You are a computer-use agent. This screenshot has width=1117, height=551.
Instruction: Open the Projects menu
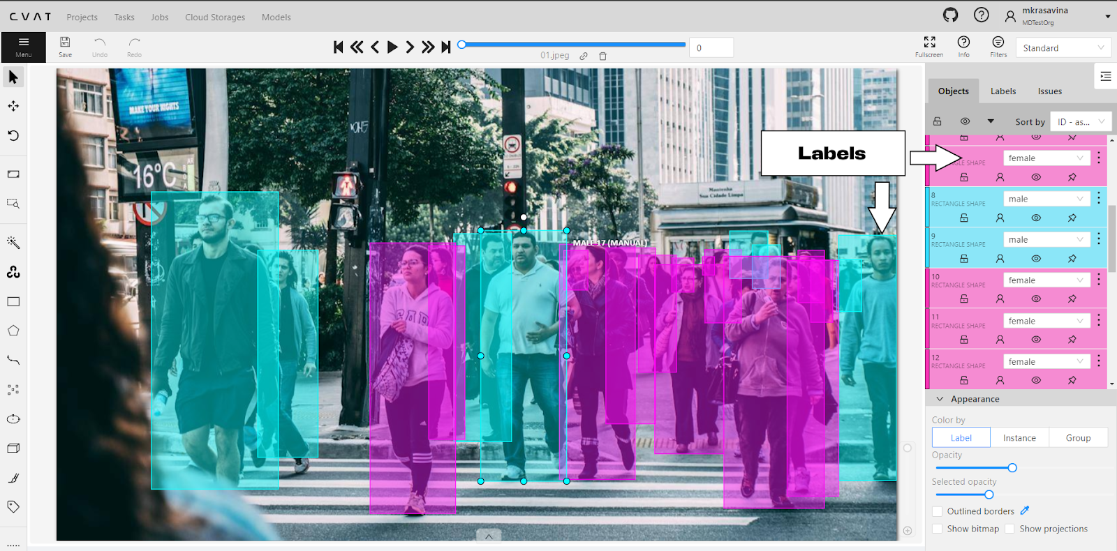(82, 17)
